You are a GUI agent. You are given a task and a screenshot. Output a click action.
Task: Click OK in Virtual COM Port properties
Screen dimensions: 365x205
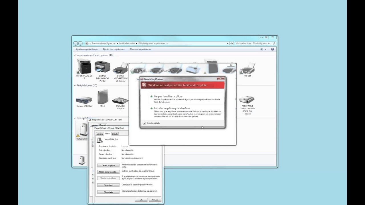tap(141, 200)
